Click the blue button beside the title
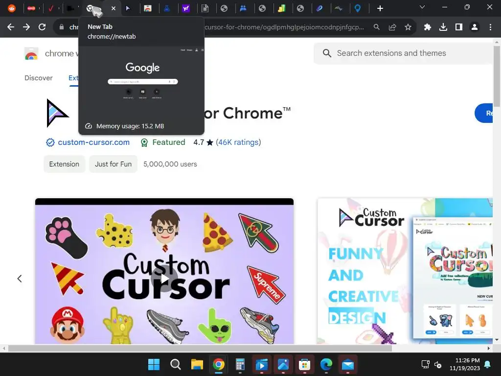 (484, 113)
